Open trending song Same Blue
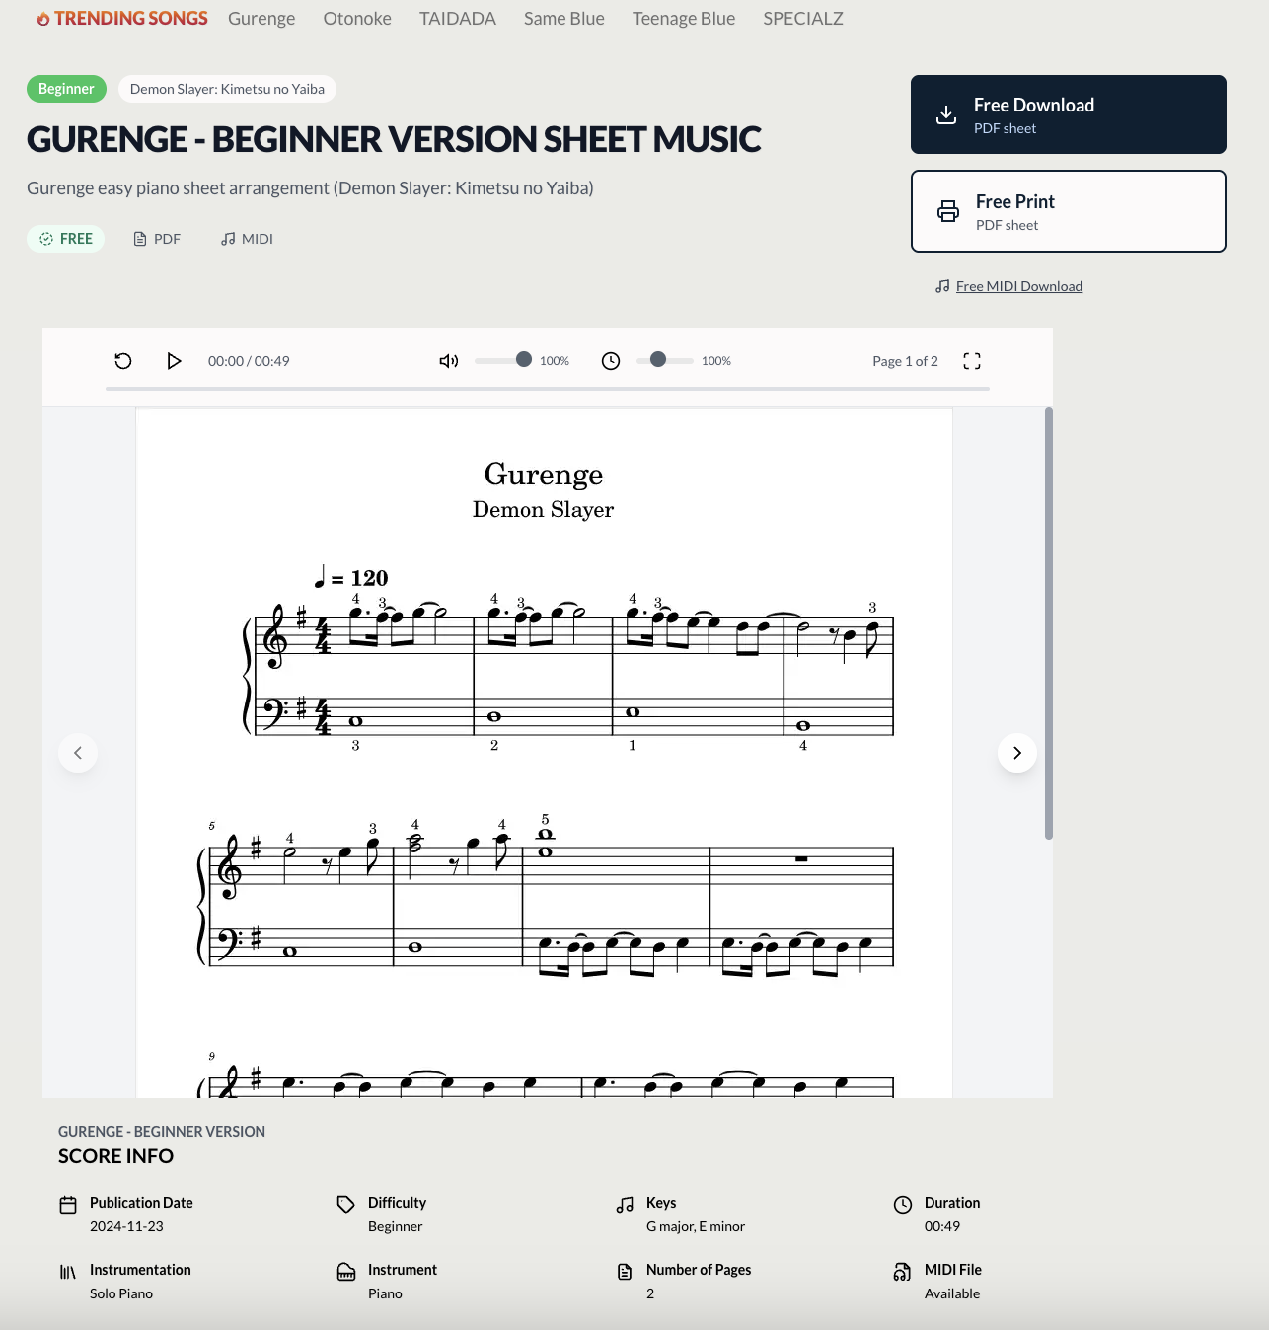Screen dimensions: 1269x1330 click(564, 19)
